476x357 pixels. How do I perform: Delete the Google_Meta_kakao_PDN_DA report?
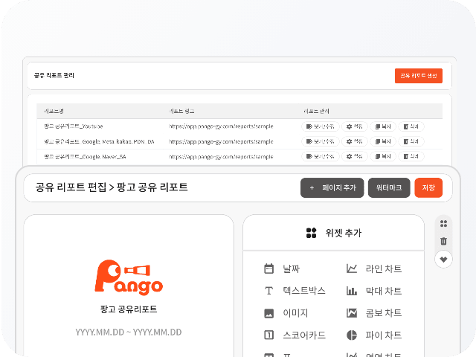tap(411, 141)
